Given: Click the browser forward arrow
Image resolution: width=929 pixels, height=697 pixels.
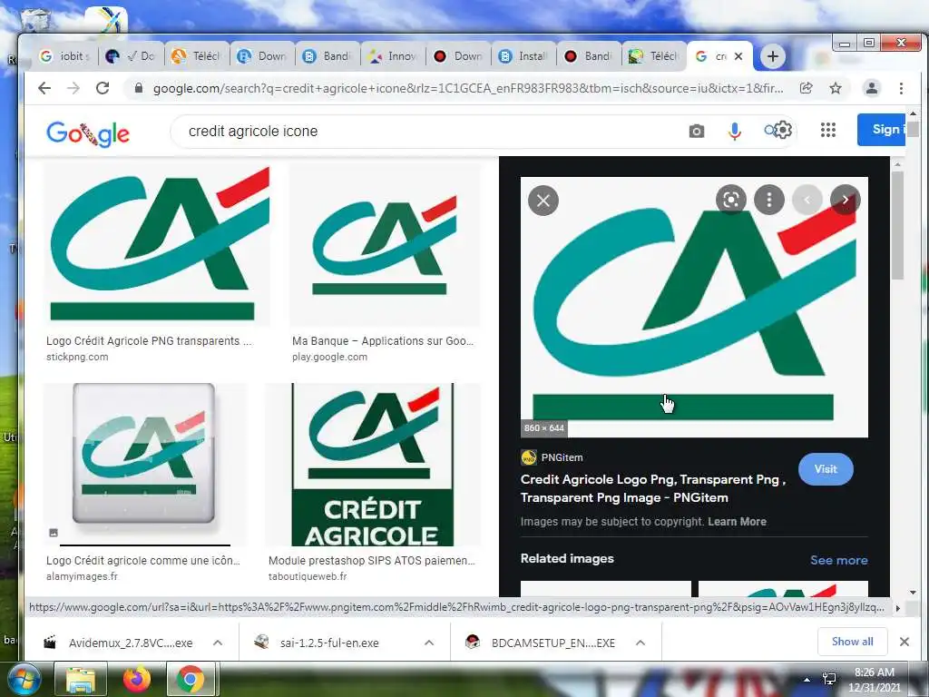Looking at the screenshot, I should pyautogui.click(x=73, y=88).
